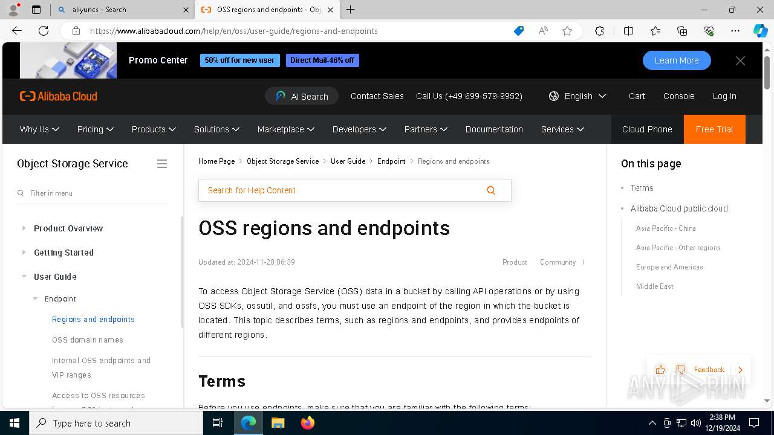Click Log In

pos(724,96)
